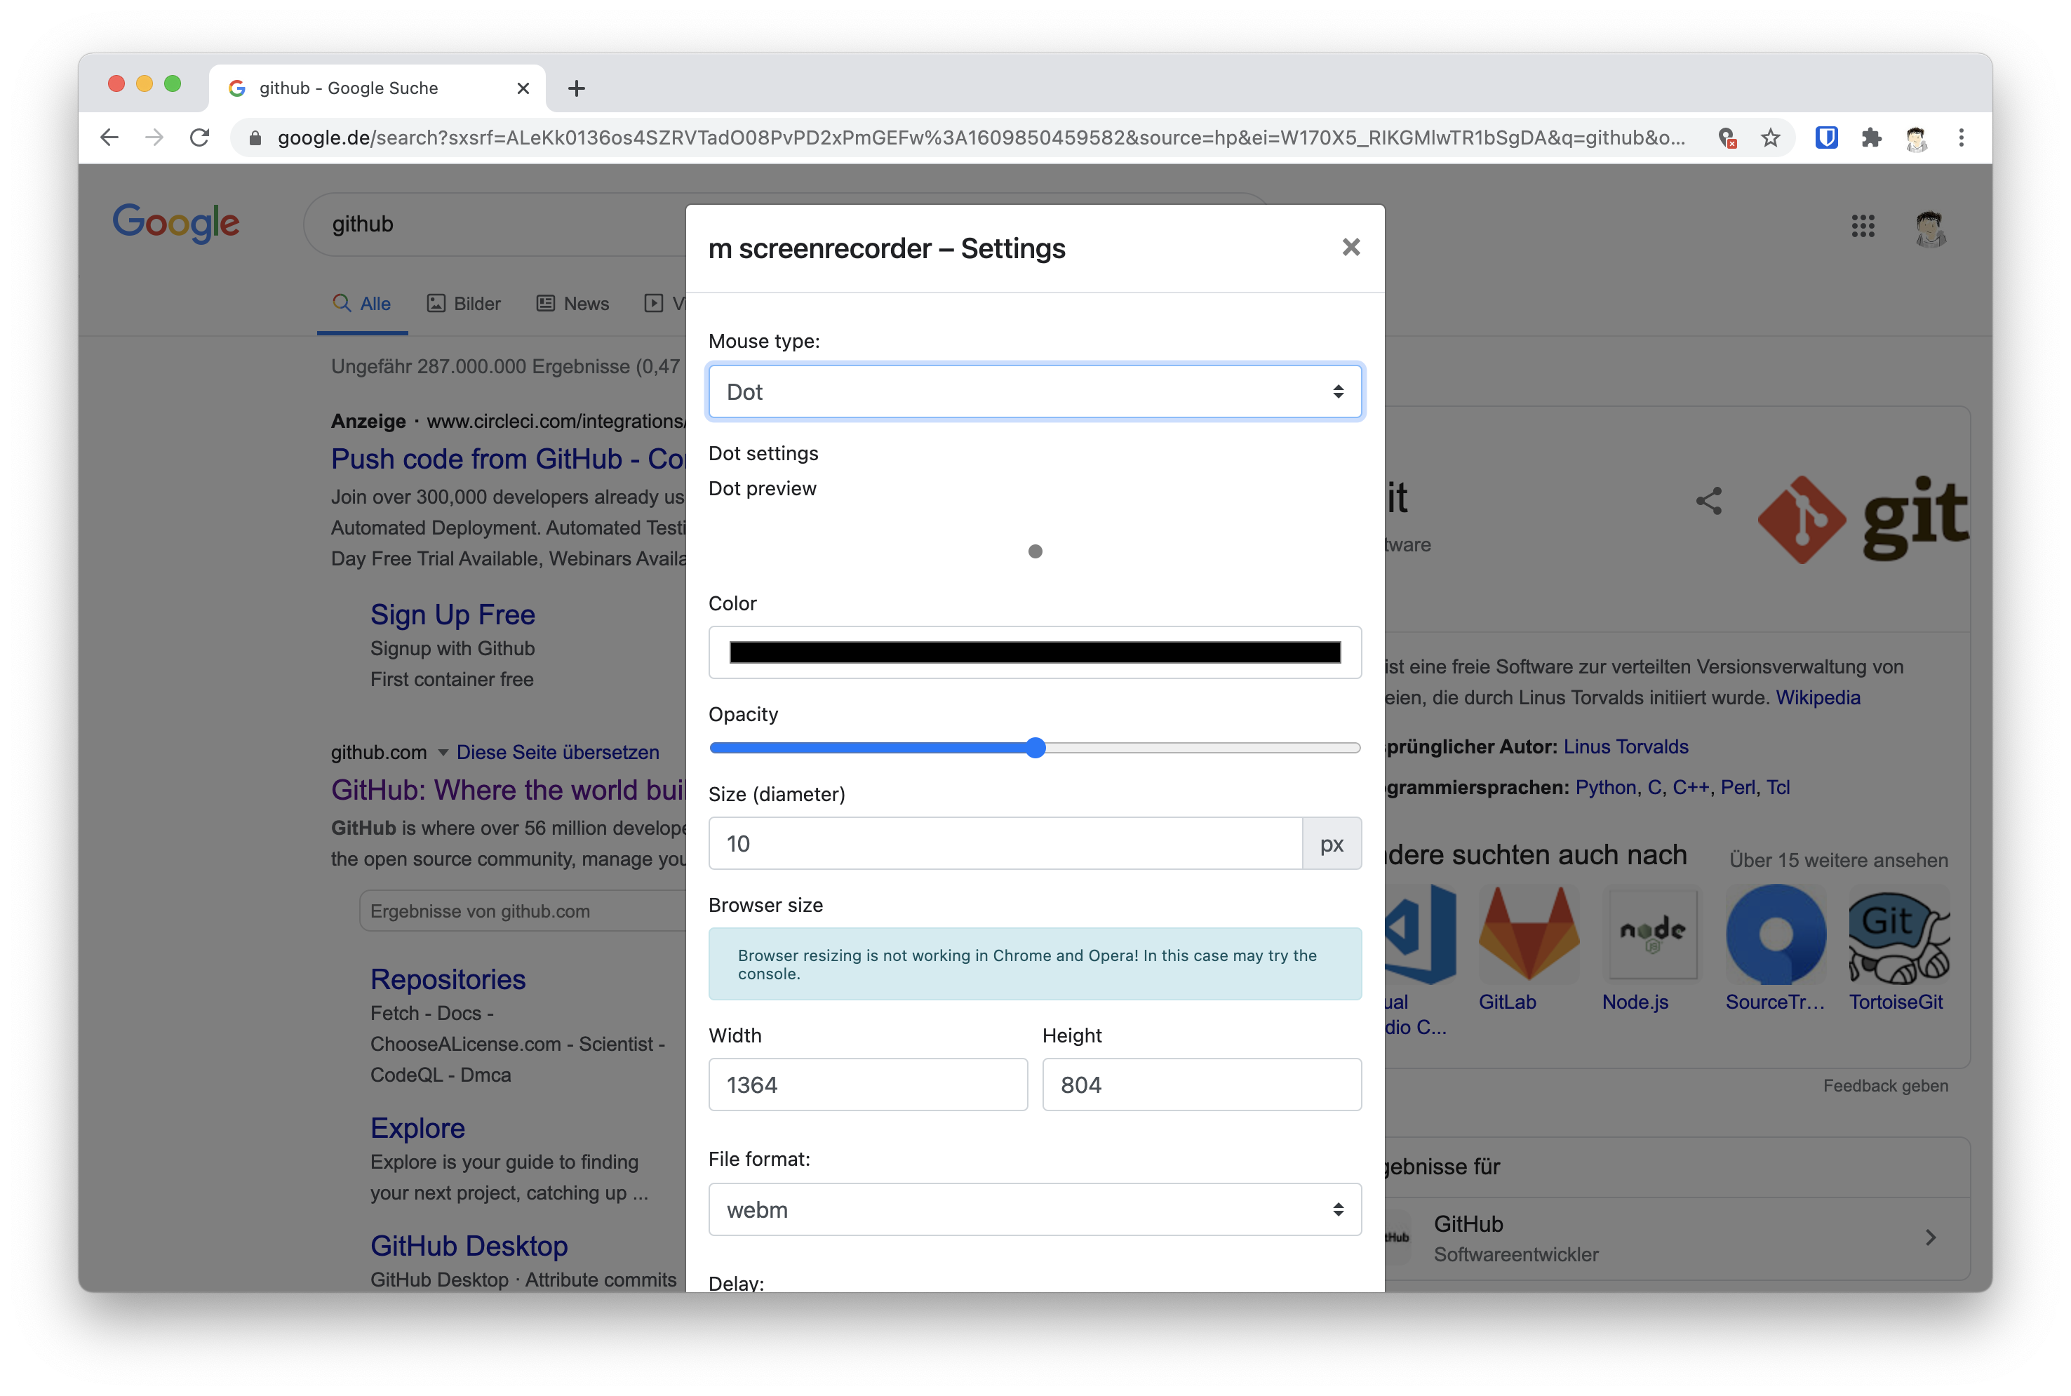The width and height of the screenshot is (2071, 1396).
Task: Close the screenrecorder Settings dialog
Action: 1350,248
